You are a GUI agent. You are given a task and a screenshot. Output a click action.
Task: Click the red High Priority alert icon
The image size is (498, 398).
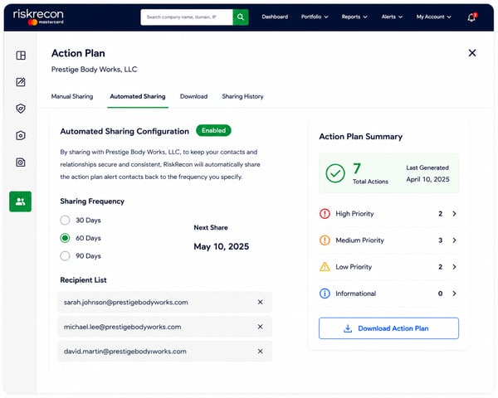[325, 214]
